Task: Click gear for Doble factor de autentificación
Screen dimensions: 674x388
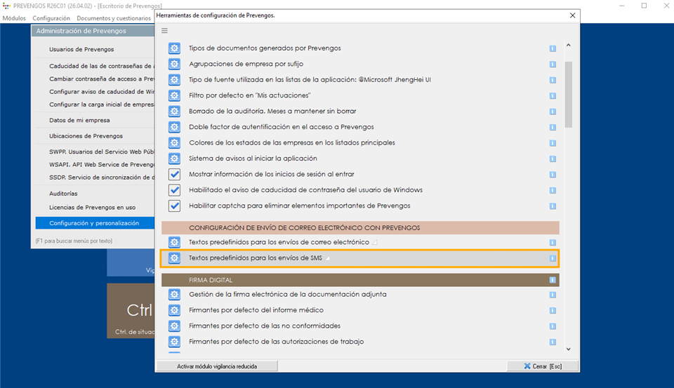Action: tap(174, 127)
